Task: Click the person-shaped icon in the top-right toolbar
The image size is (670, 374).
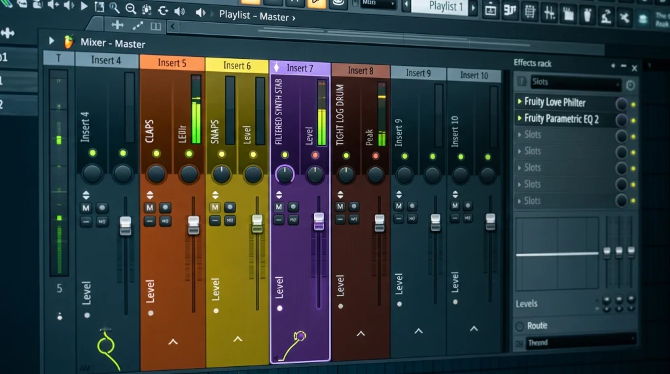Action: click(605, 16)
